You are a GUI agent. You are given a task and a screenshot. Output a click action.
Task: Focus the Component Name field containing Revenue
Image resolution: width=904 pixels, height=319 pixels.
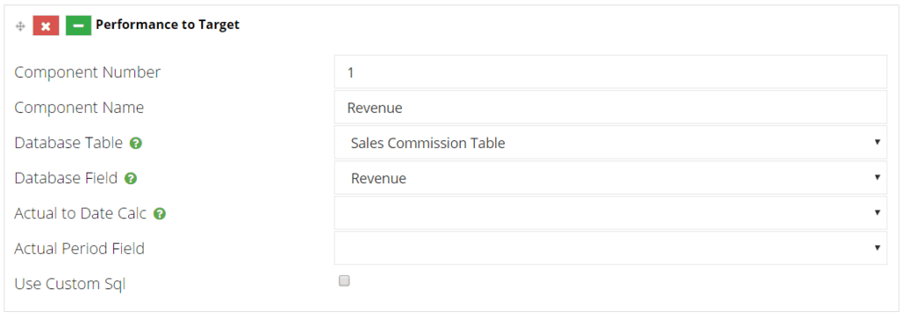coord(611,108)
